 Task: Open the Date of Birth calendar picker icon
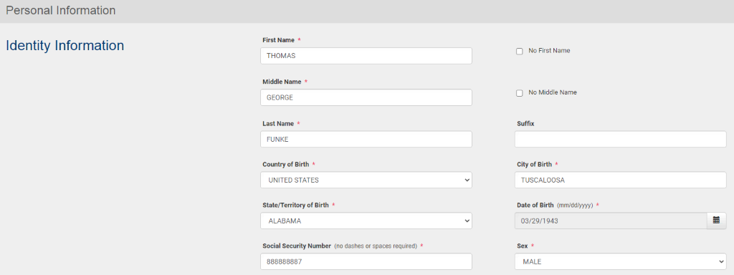716,221
